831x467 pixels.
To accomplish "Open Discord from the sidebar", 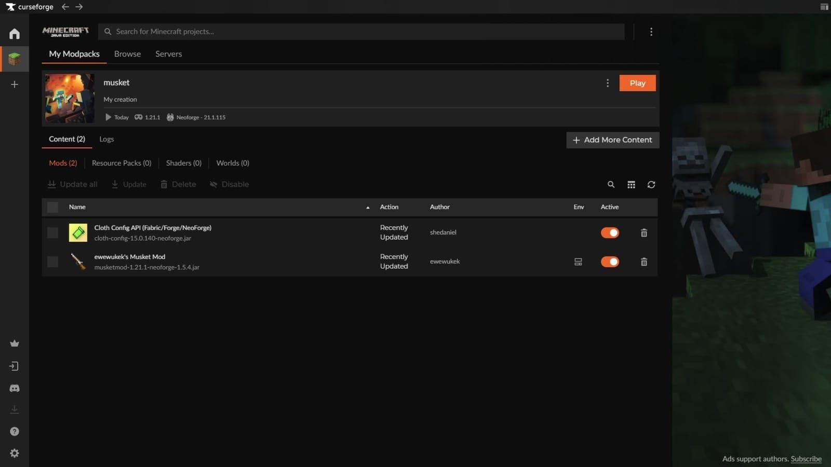I will tap(14, 388).
